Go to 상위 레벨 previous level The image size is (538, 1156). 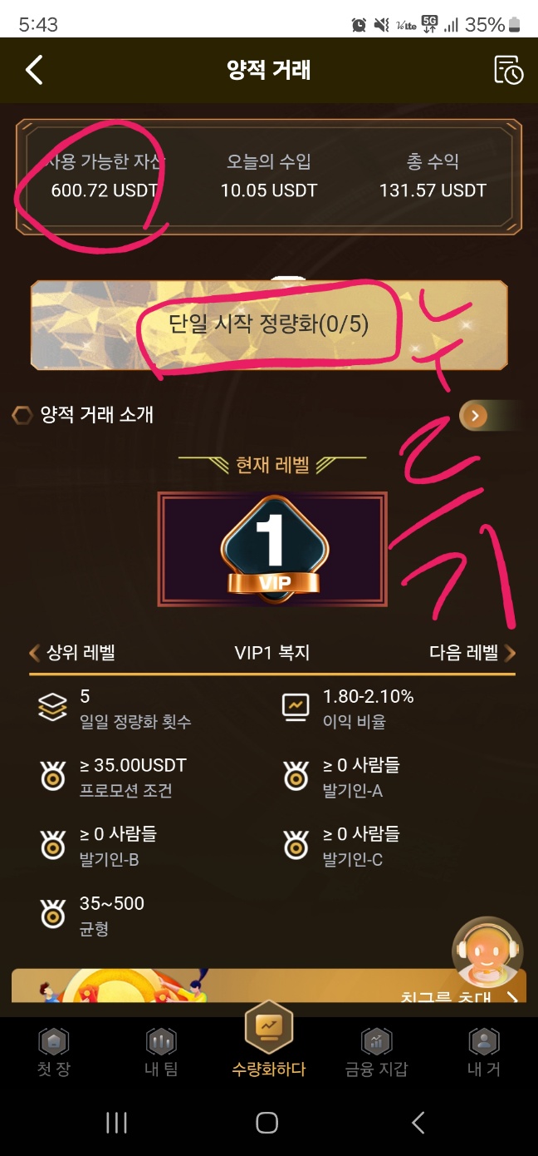(72, 653)
